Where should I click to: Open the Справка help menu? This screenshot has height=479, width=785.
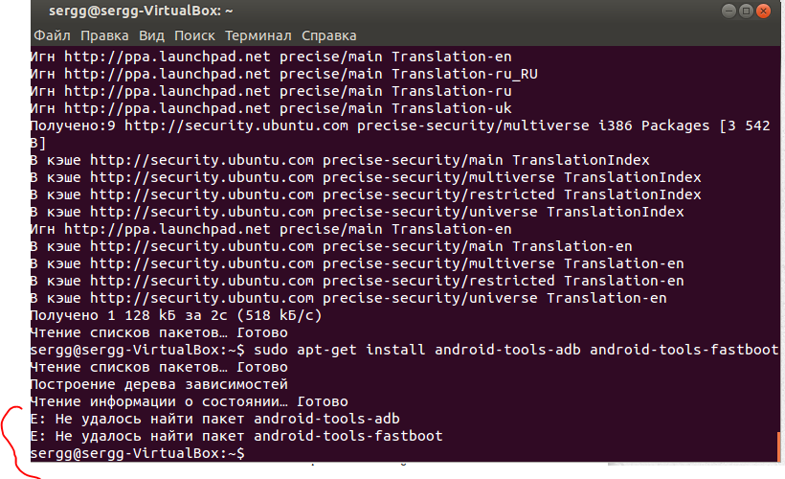pyautogui.click(x=328, y=35)
